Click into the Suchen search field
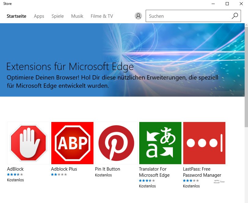Viewport: 248px width, 203px height. (x=188, y=16)
